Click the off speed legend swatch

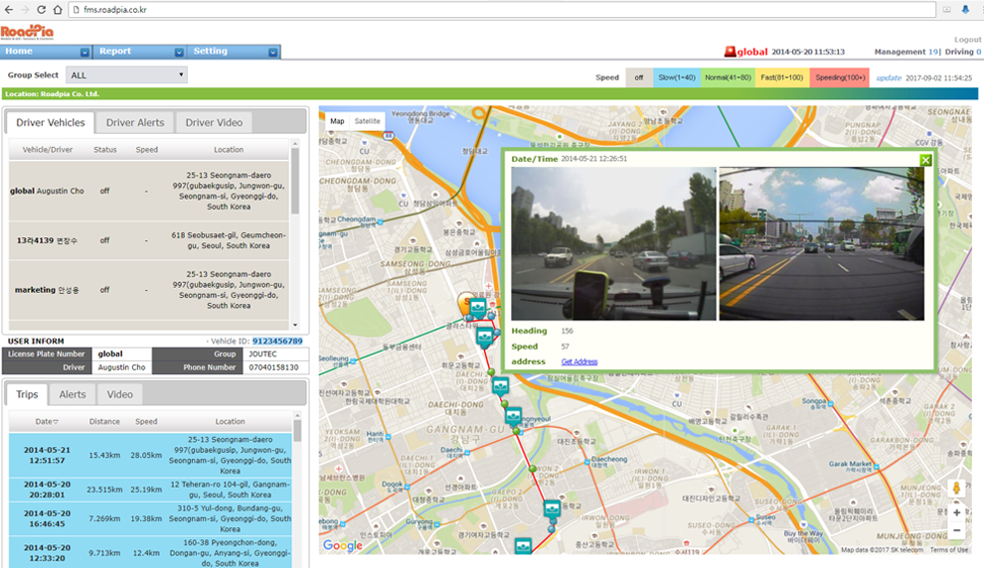pos(639,77)
